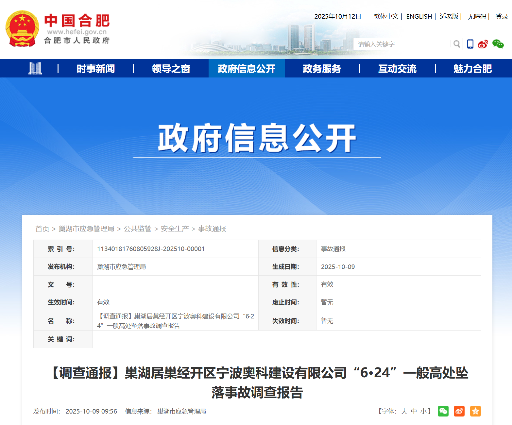
Task: Click the 有效 value in 有效性 row
Action: [327, 284]
